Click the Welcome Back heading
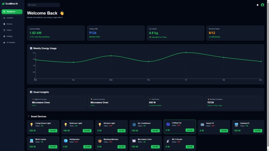Image resolution: width=269 pixels, height=151 pixels. point(42,13)
